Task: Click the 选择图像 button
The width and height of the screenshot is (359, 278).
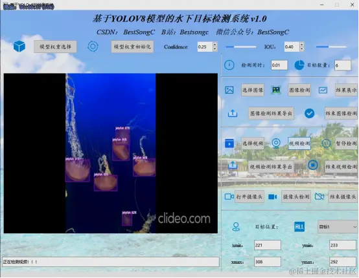Action: click(253, 91)
